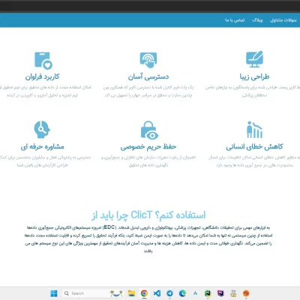Click the مشاوره حرفه ای headset icon
The image size is (300, 300).
pyautogui.click(x=42, y=130)
